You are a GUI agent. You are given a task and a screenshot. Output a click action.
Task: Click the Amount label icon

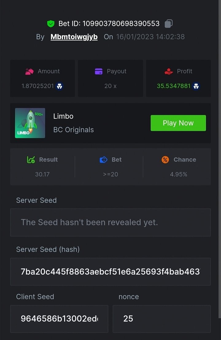(29, 71)
